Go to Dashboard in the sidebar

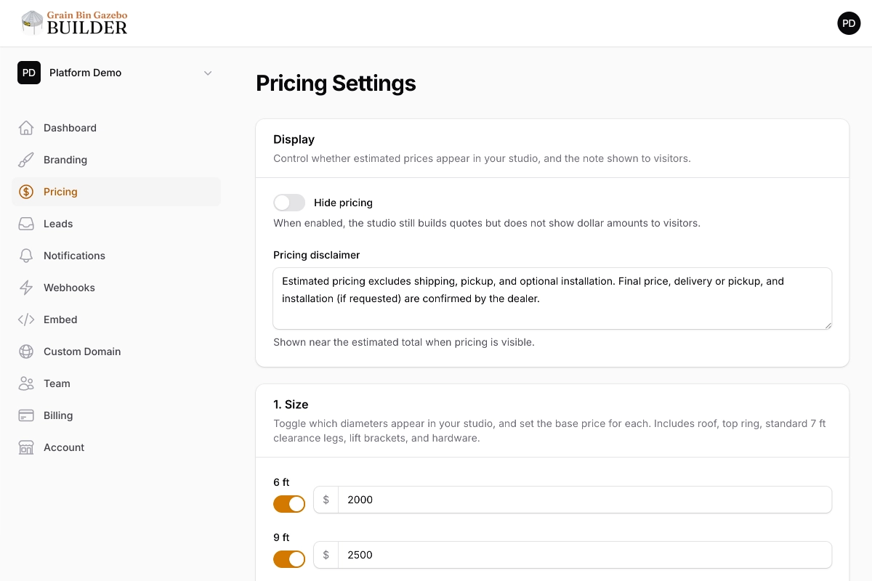[x=70, y=128]
